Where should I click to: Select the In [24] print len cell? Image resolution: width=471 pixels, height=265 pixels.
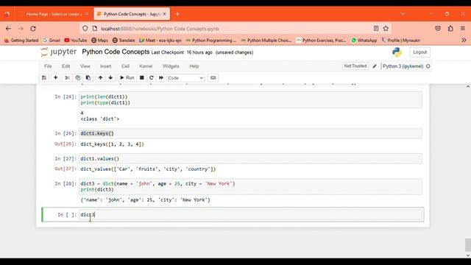250,100
